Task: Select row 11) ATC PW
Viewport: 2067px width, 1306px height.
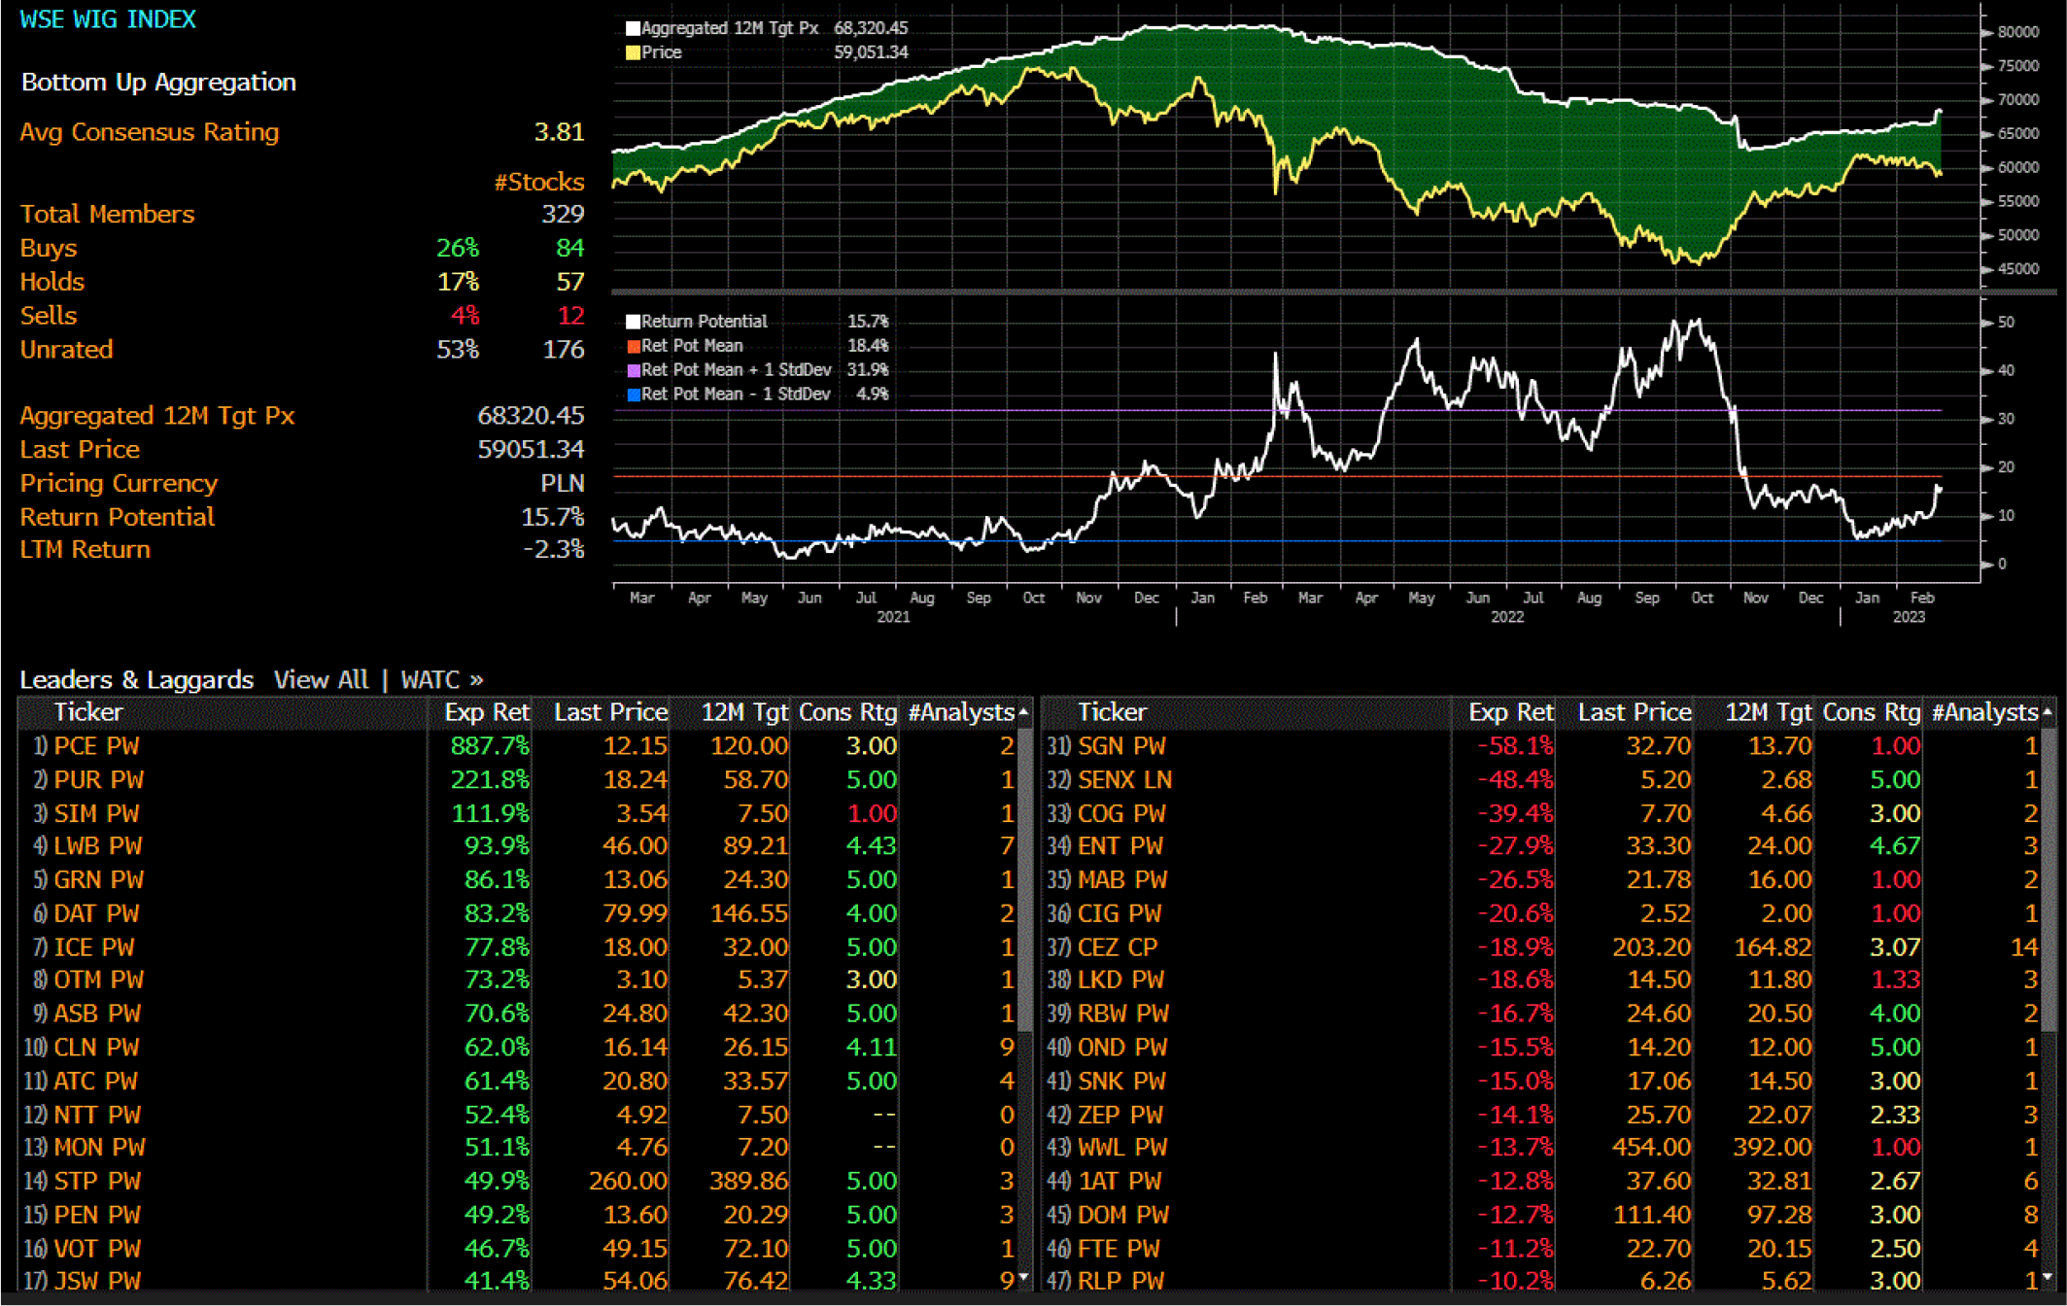Action: click(518, 1081)
